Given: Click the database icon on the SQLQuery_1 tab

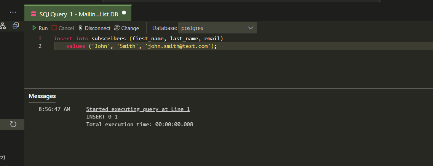Looking at the screenshot, I should coord(34,14).
